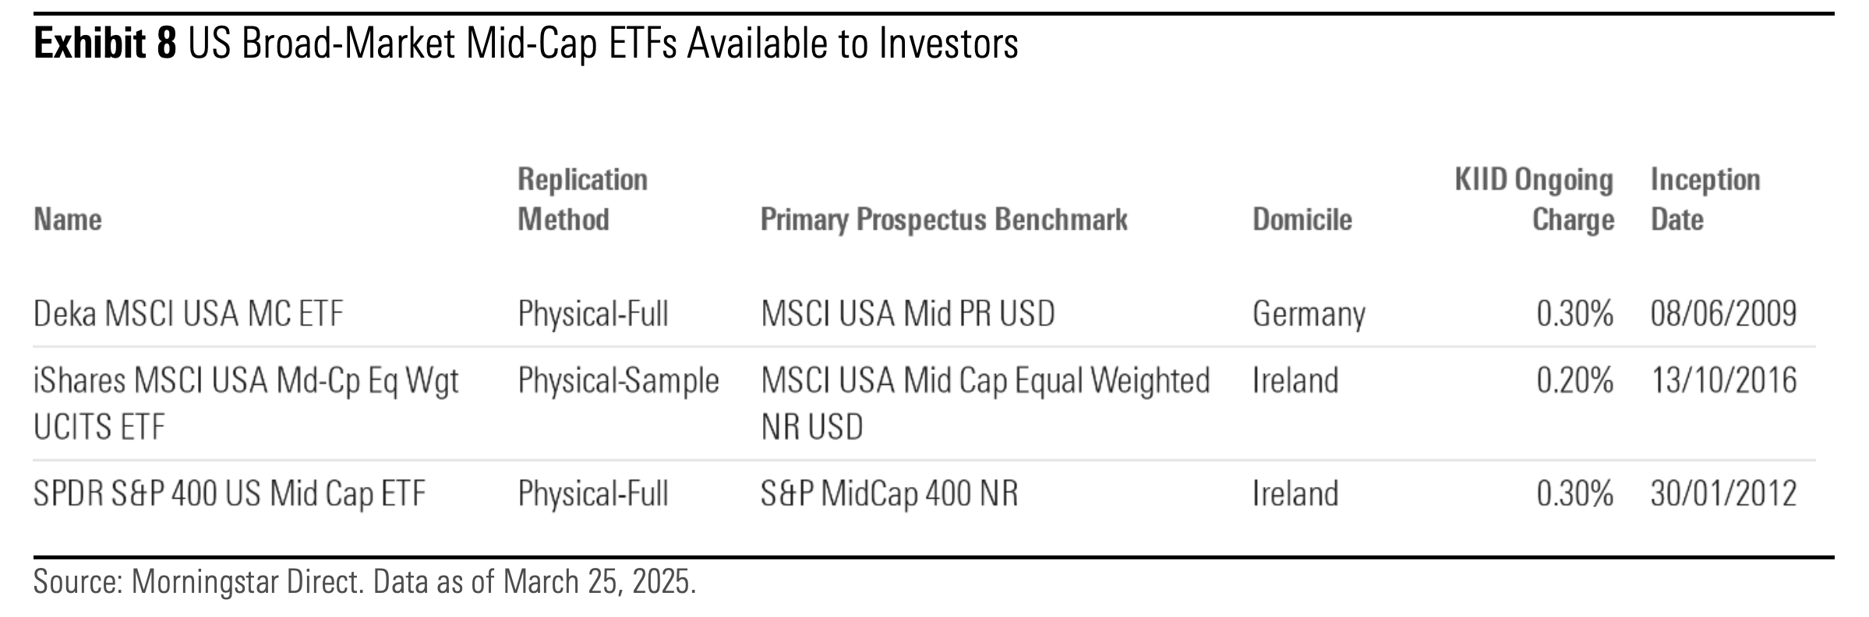Viewport: 1869px width, 617px height.
Task: Select the Name column header
Action: tap(68, 220)
